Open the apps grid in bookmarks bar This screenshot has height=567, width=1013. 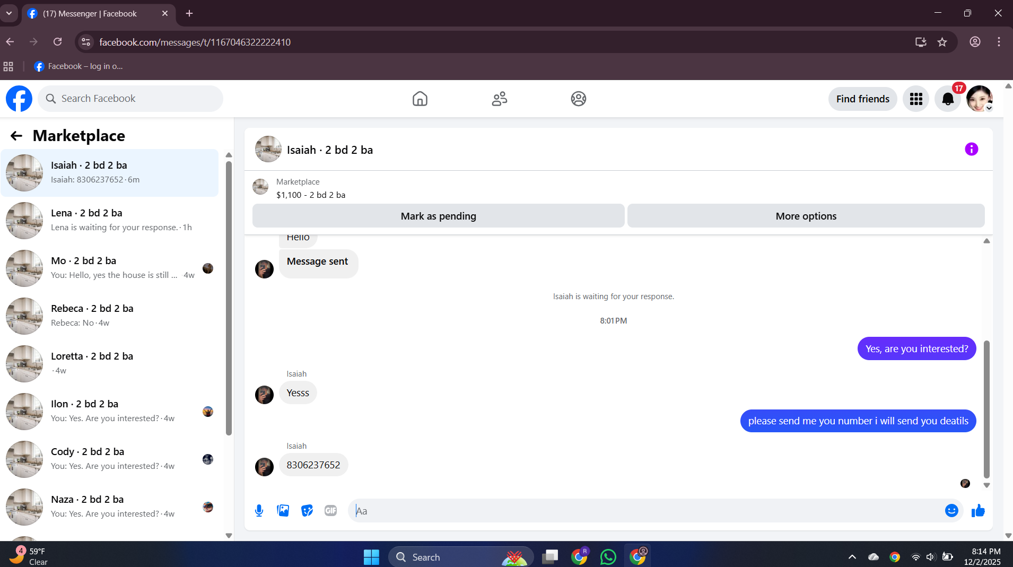pos(8,66)
